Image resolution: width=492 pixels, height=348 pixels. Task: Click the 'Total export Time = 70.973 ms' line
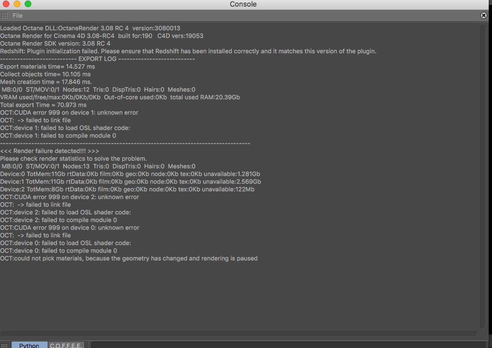43,105
